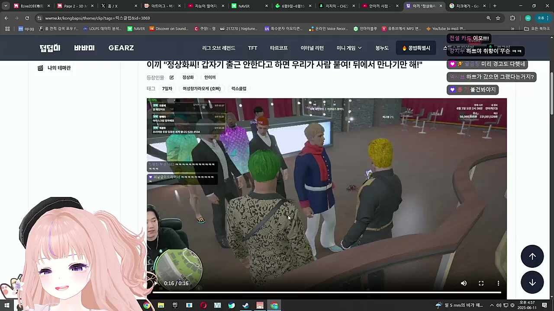Open File Explorer from the taskbar
The image size is (554, 311).
pyautogui.click(x=161, y=305)
